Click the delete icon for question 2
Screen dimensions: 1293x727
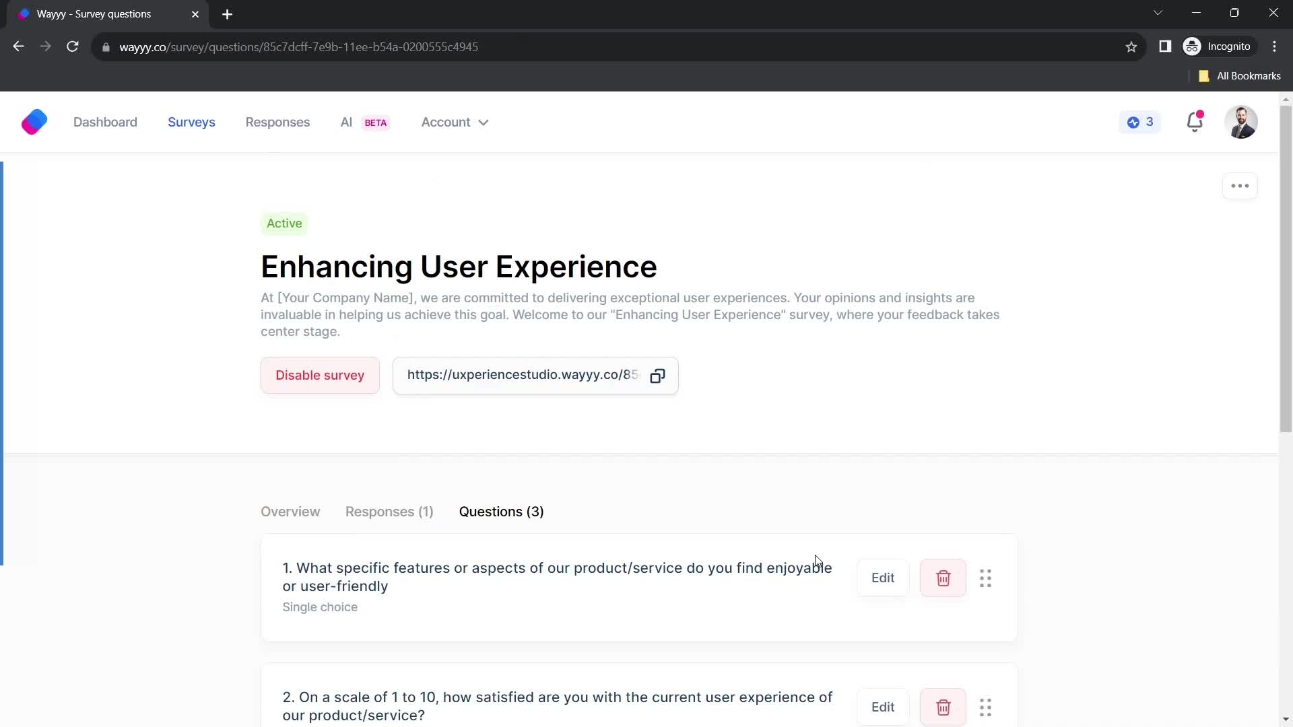[x=944, y=707]
